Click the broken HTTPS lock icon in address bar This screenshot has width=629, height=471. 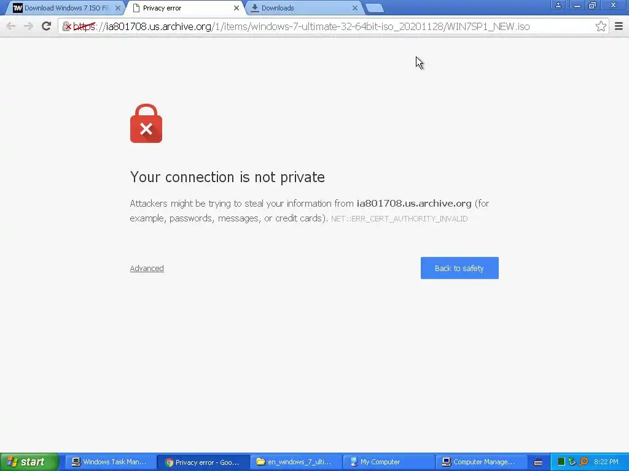click(67, 26)
